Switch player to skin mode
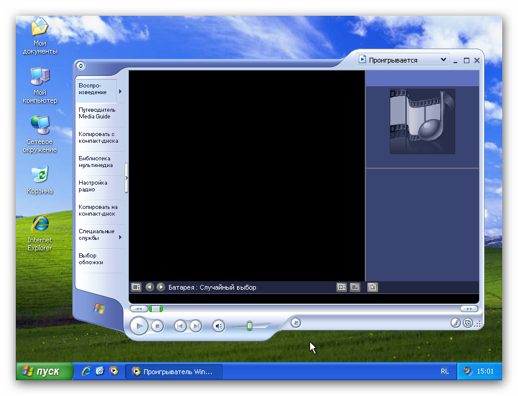The width and height of the screenshot is (518, 396). pos(468,323)
